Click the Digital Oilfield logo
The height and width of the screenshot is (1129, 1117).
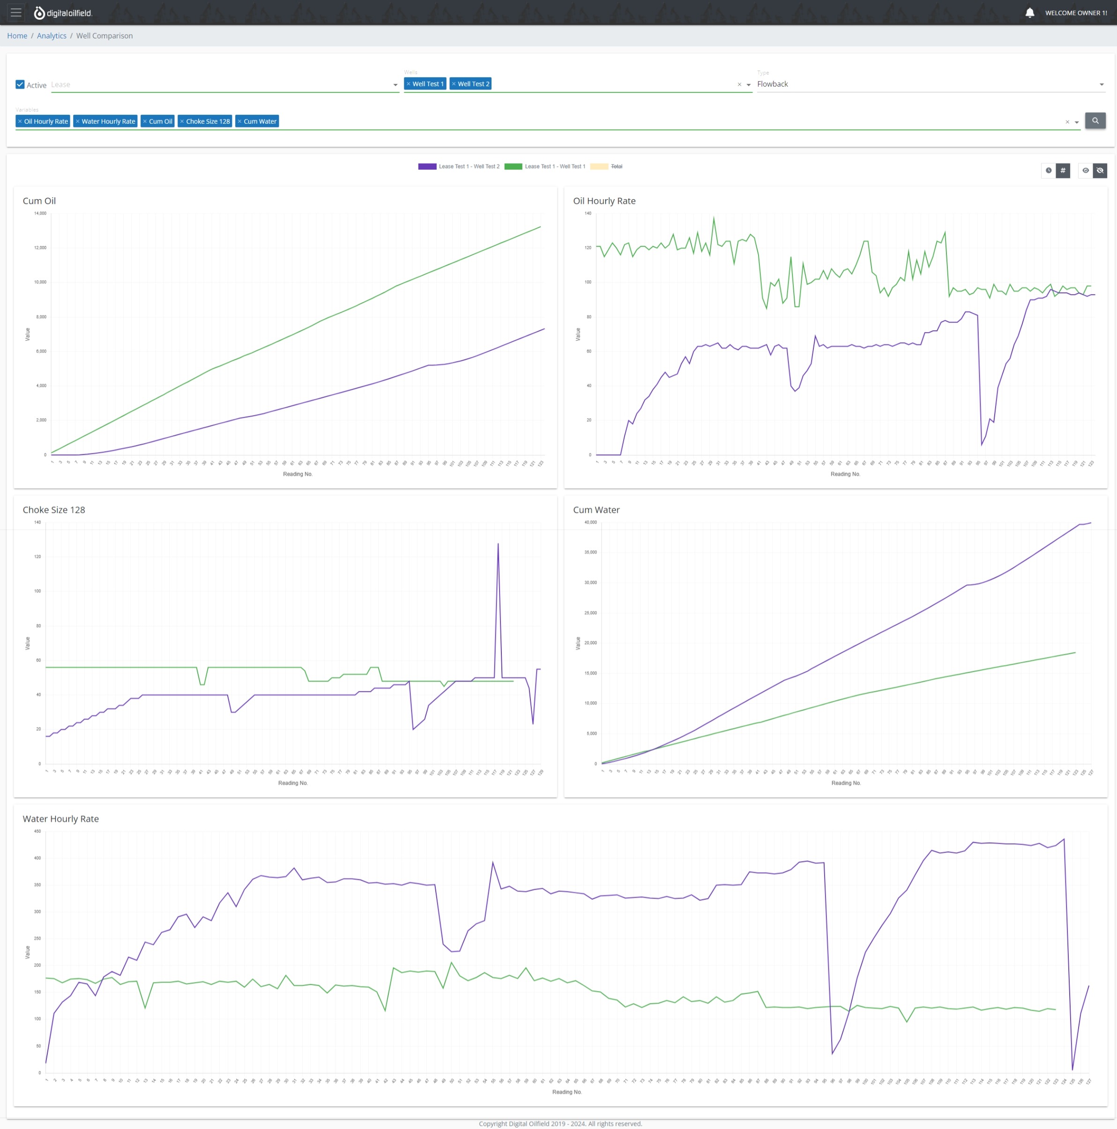pyautogui.click(x=63, y=13)
